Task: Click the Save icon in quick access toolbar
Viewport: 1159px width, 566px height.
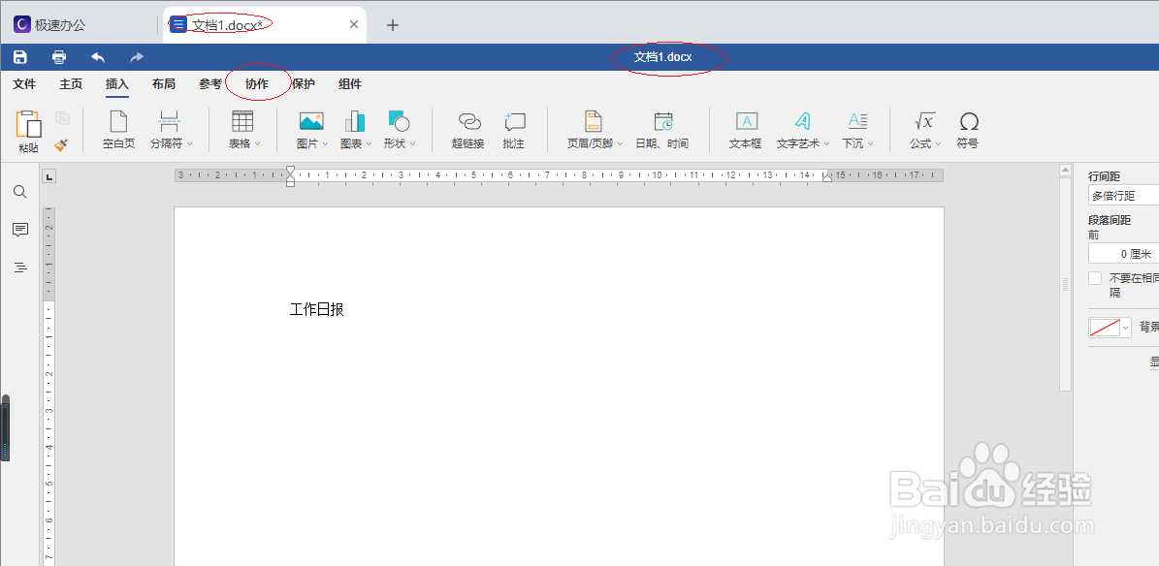Action: coord(18,56)
